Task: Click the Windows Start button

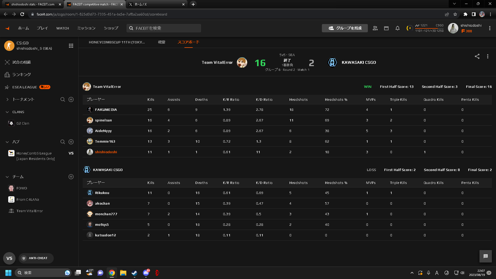Action: tap(8, 273)
